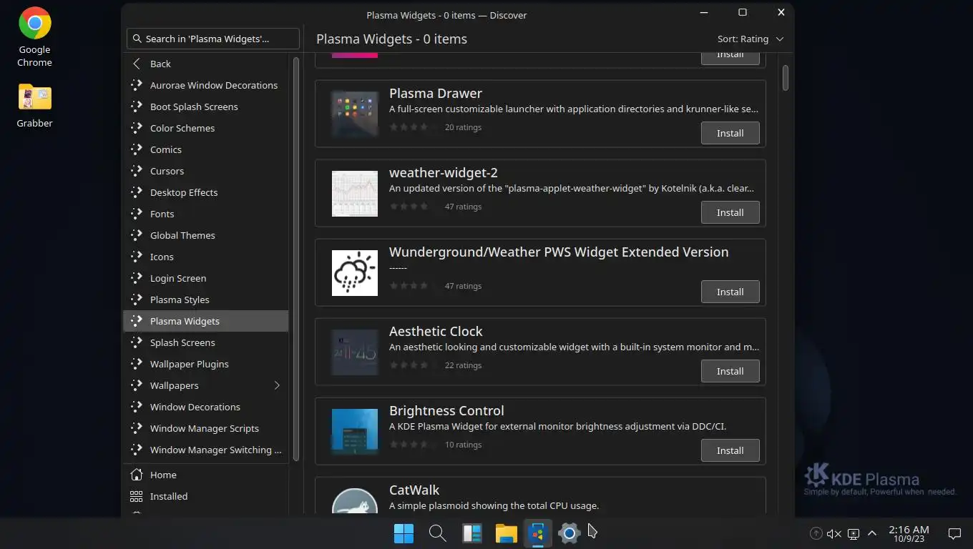Click the taskbar search magnifier
The width and height of the screenshot is (973, 549).
coord(437,533)
